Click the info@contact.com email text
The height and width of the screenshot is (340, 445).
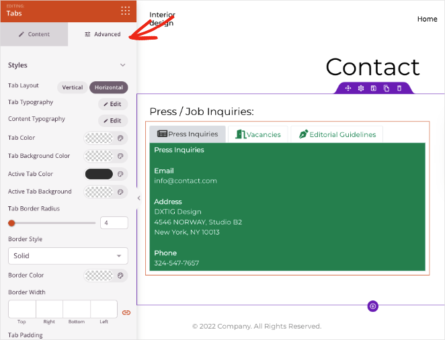click(186, 181)
